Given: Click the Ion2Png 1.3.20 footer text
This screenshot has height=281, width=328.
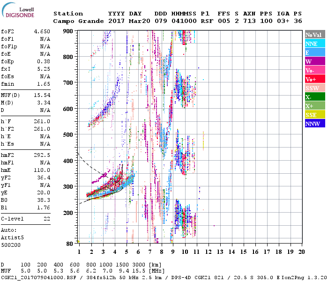Looking at the screenshot, I should 304,278.
